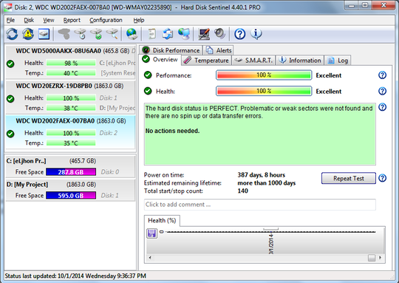Click the 40 °C temperature bar
399x283 pixels.
click(x=71, y=73)
